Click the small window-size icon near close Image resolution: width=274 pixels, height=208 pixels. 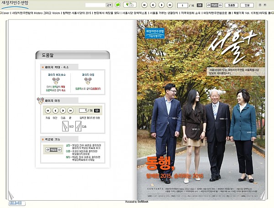pyautogui.click(x=260, y=5)
